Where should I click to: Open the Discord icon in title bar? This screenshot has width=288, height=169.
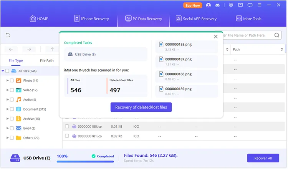pos(217,5)
